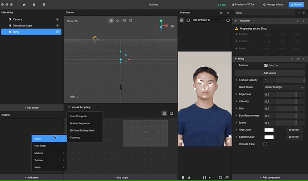Click Add asset button

32,178
